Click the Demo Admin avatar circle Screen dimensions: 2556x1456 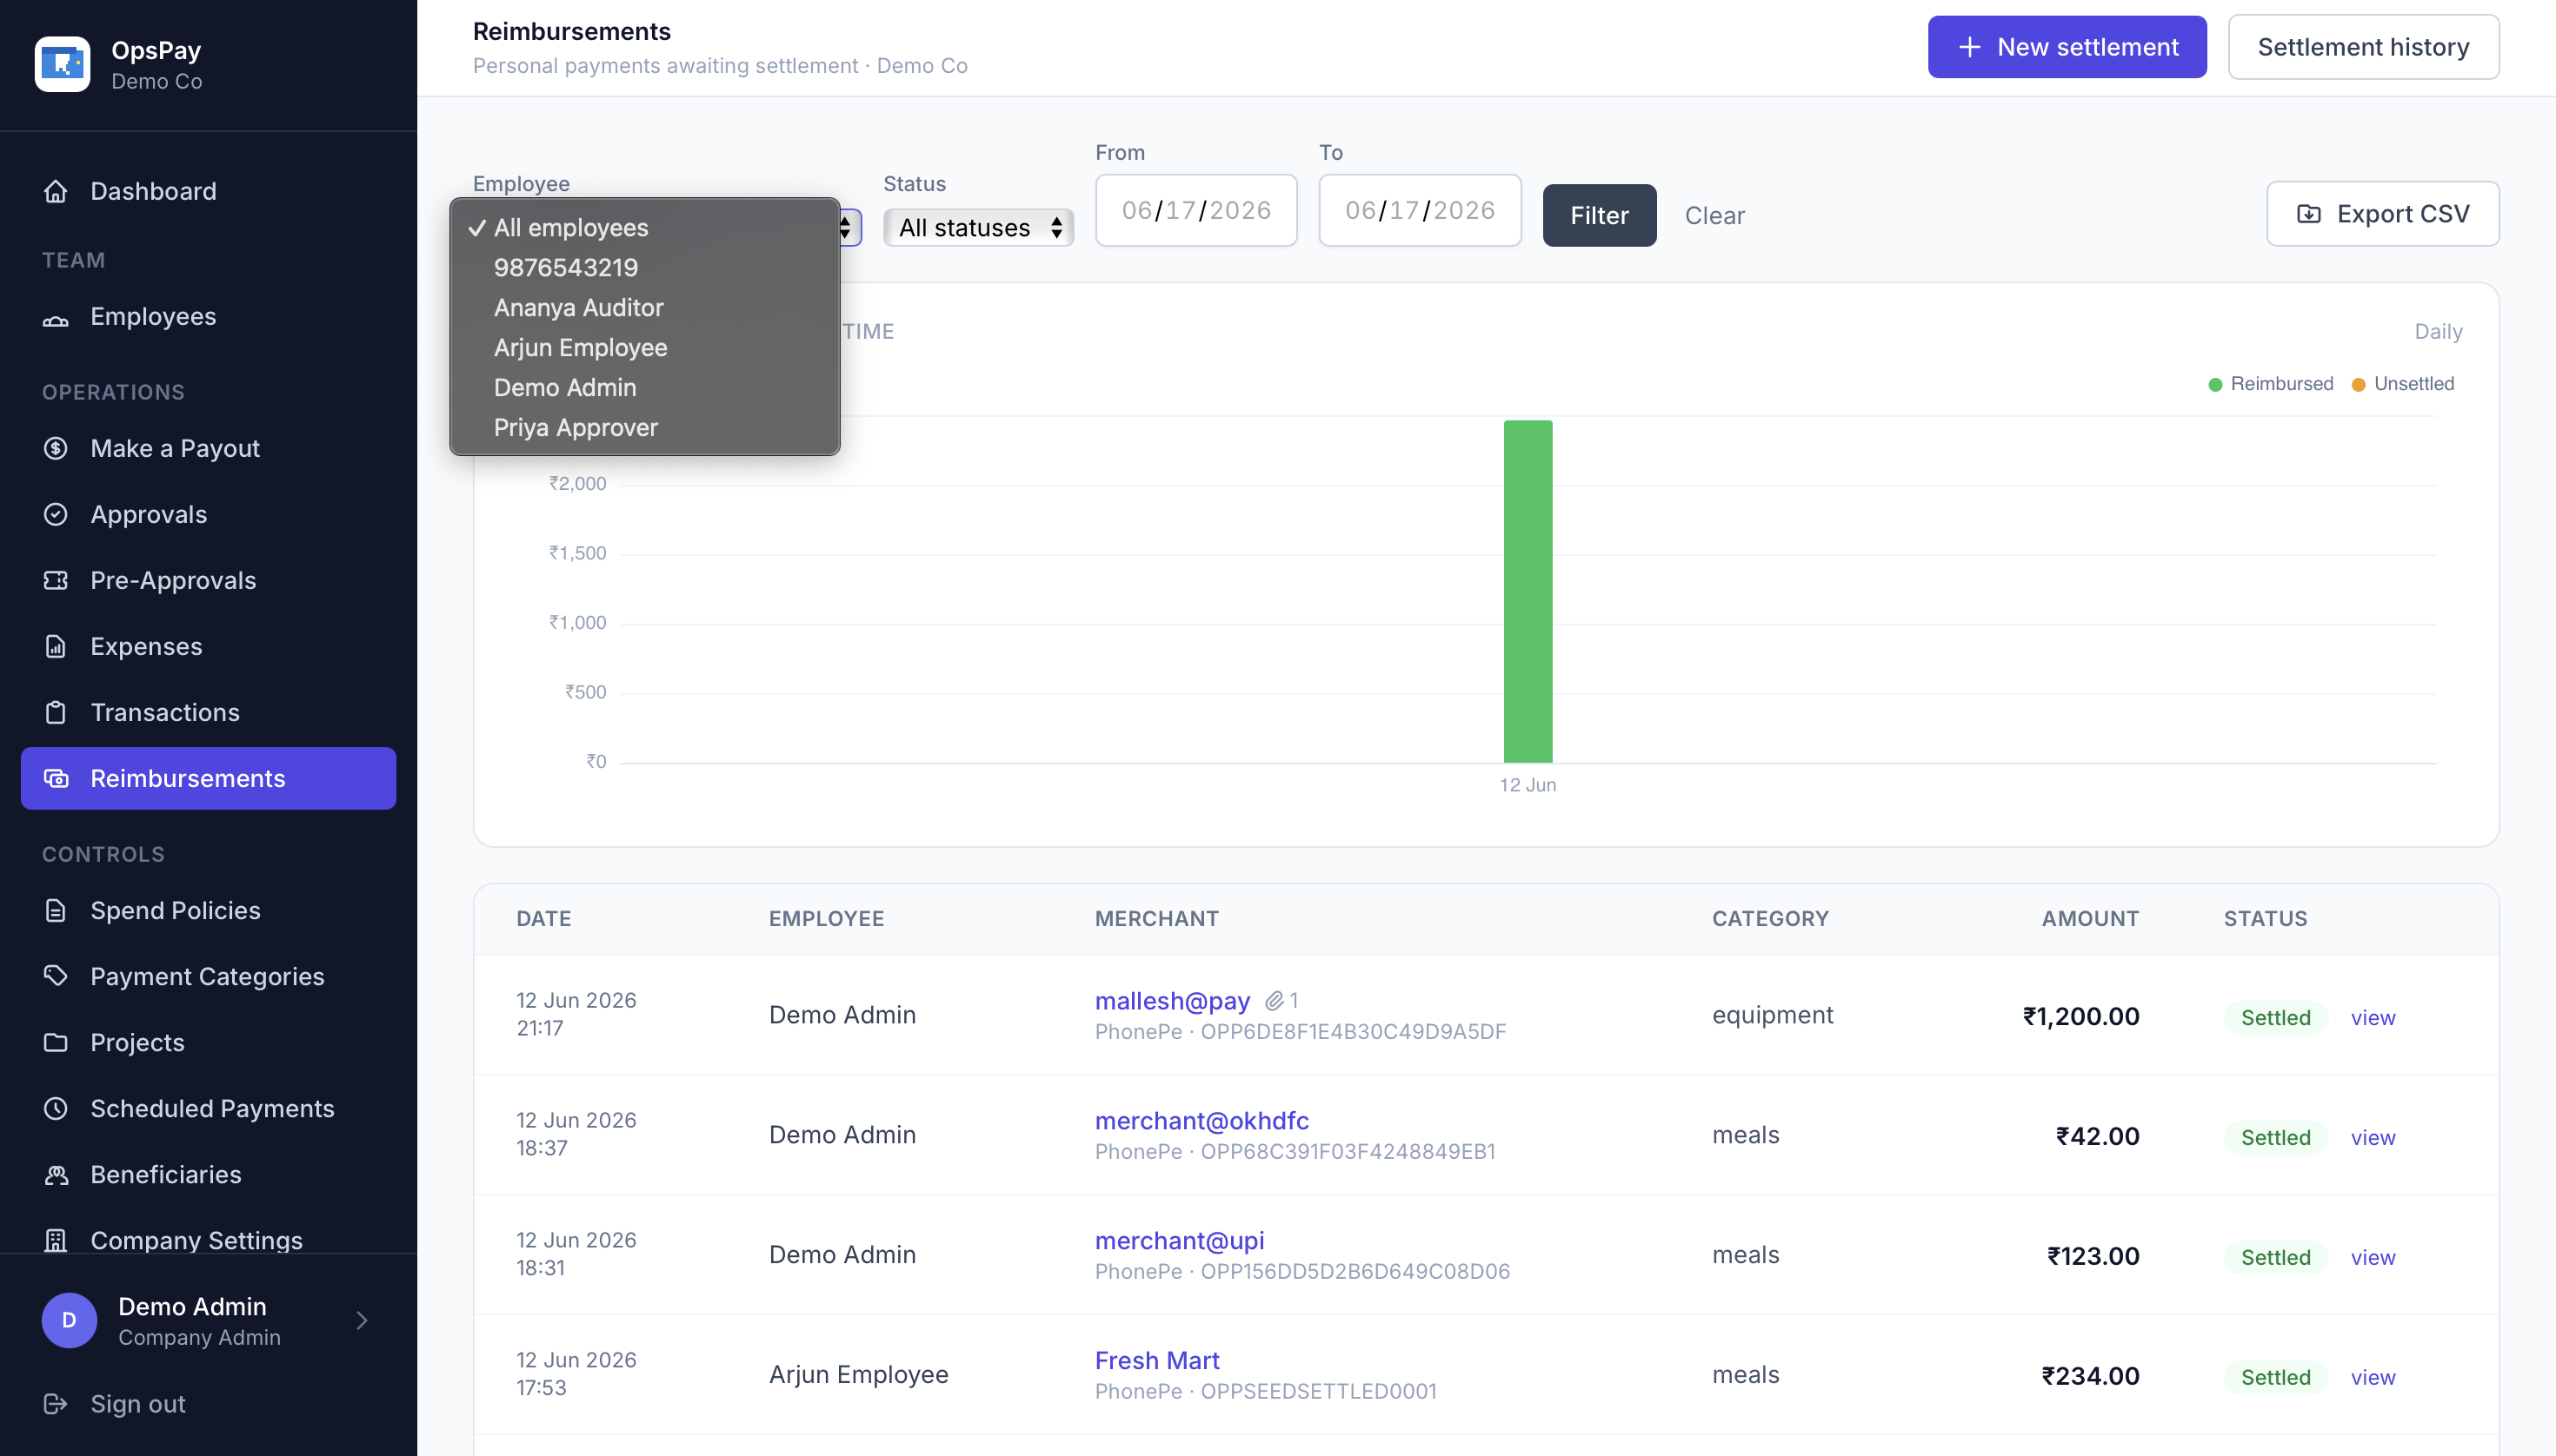(69, 1320)
